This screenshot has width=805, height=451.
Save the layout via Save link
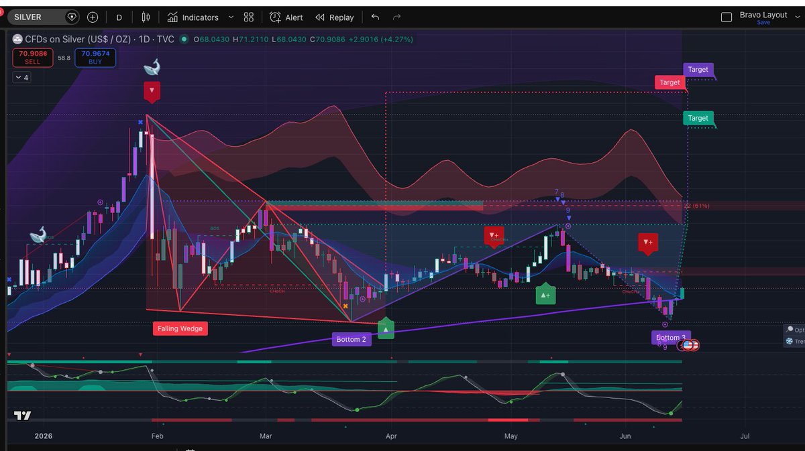763,23
